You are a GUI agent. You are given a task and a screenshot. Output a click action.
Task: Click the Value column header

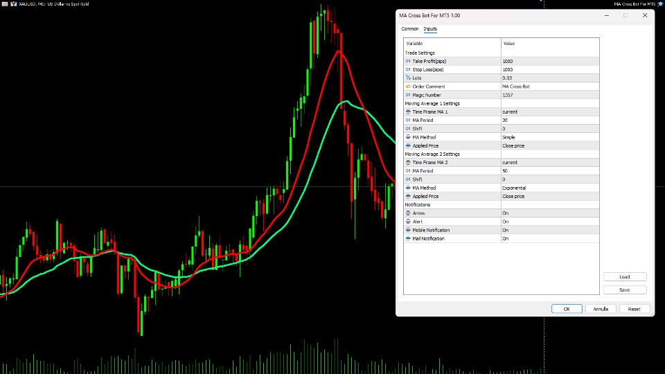point(550,43)
